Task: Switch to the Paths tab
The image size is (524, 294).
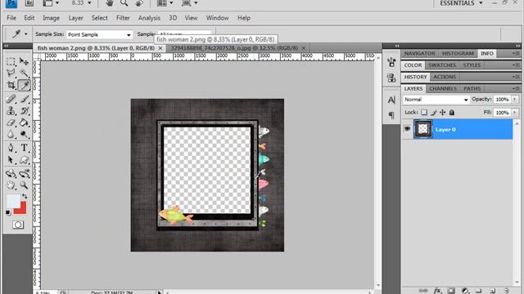Action: [472, 89]
